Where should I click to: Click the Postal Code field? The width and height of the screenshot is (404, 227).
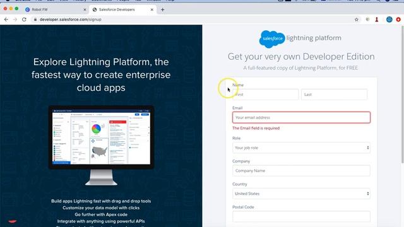[301, 216]
